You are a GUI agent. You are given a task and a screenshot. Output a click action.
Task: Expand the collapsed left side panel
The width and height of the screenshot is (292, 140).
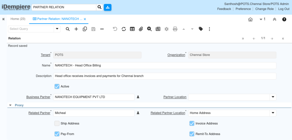pos(3,19)
